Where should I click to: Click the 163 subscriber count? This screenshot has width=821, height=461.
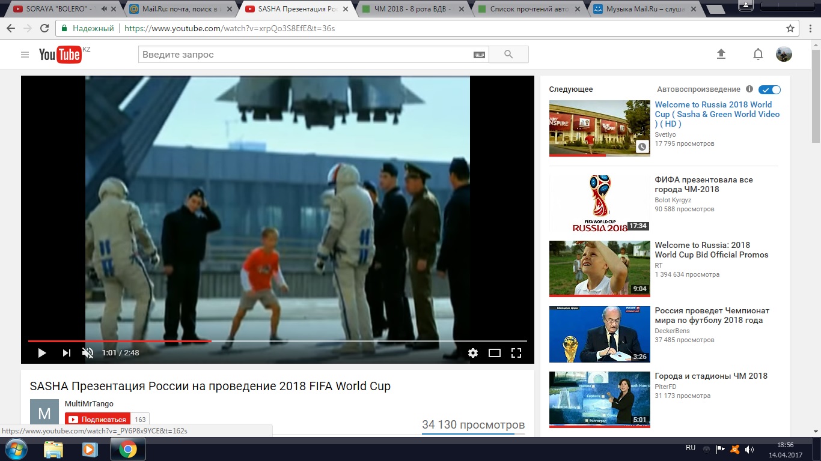click(140, 420)
